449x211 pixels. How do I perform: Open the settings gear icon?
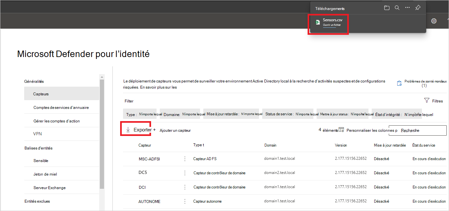tap(434, 21)
